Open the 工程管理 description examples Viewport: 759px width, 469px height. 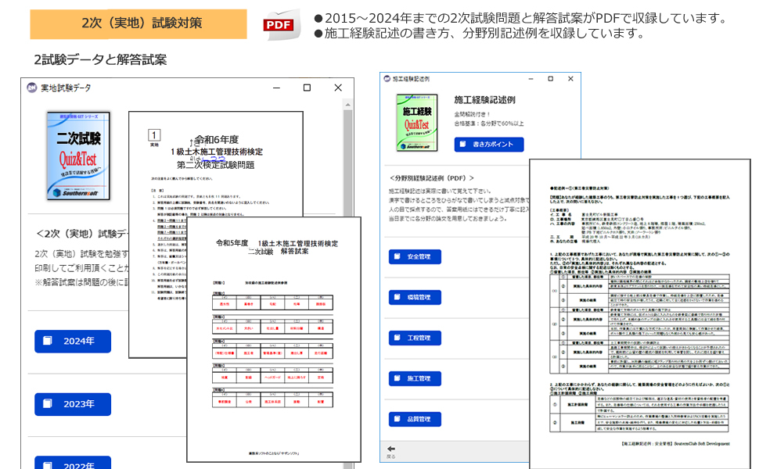pos(415,338)
